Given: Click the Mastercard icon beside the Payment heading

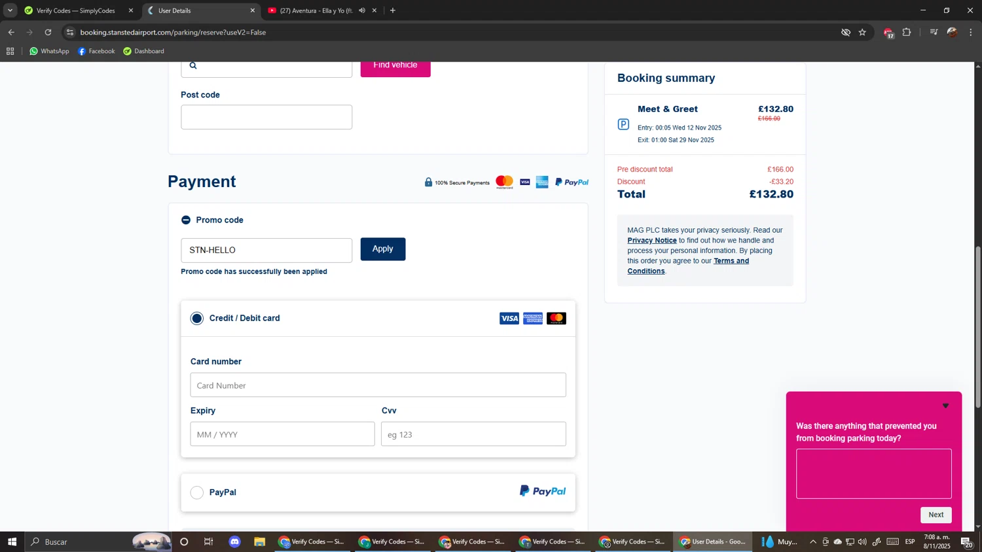Looking at the screenshot, I should [505, 182].
